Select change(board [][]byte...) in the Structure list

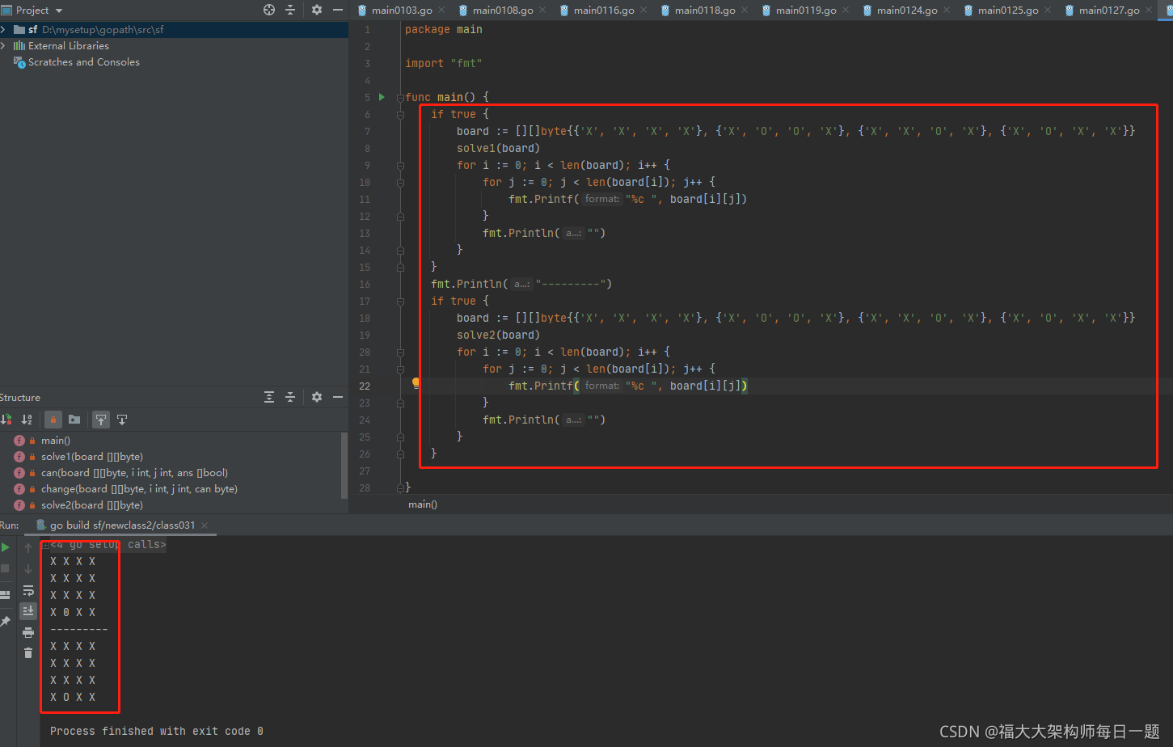coord(139,489)
